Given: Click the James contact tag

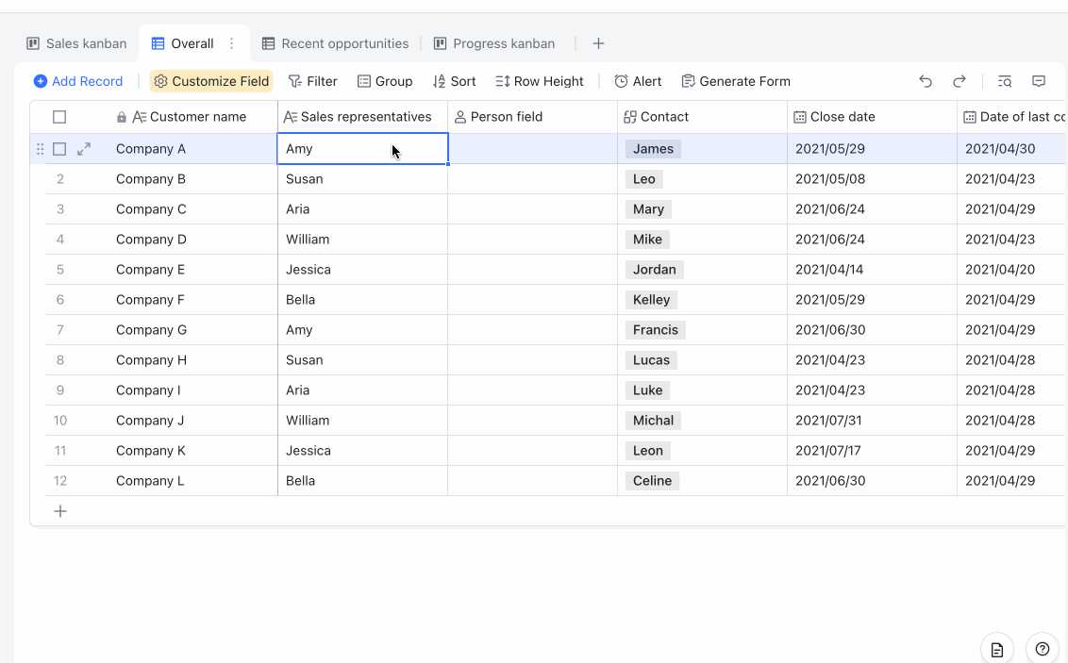Looking at the screenshot, I should pyautogui.click(x=653, y=149).
